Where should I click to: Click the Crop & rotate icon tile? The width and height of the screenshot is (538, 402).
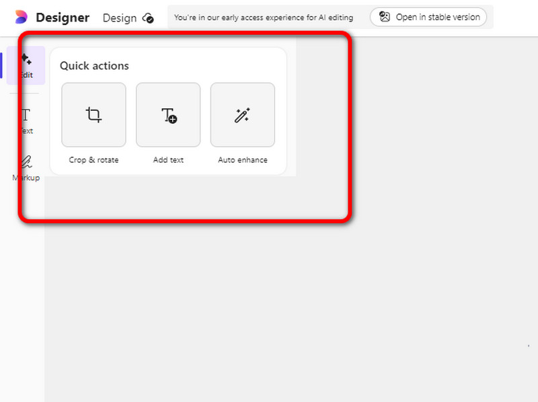pos(93,115)
